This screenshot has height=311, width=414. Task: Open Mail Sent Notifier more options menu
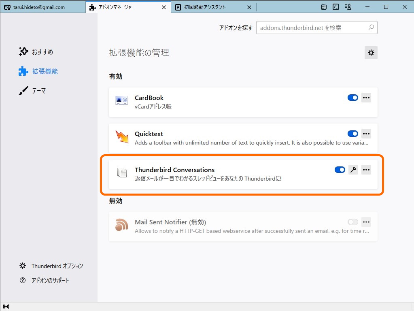click(x=366, y=222)
